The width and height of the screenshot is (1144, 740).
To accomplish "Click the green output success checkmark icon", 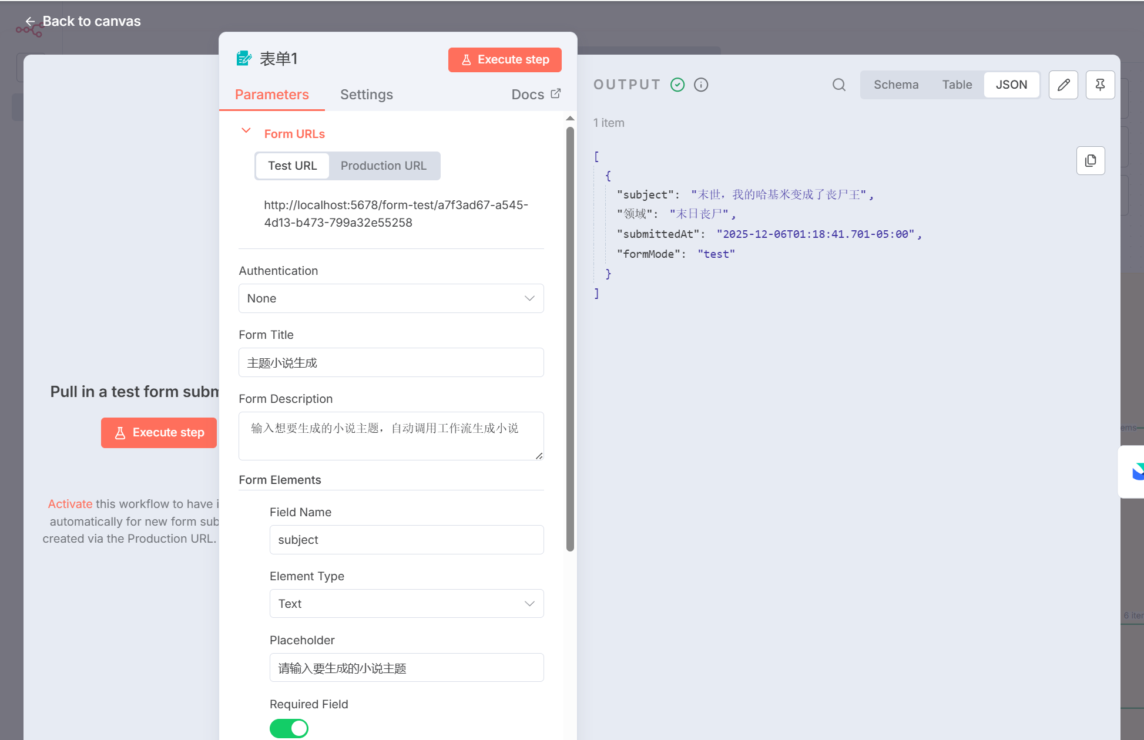I will point(677,85).
